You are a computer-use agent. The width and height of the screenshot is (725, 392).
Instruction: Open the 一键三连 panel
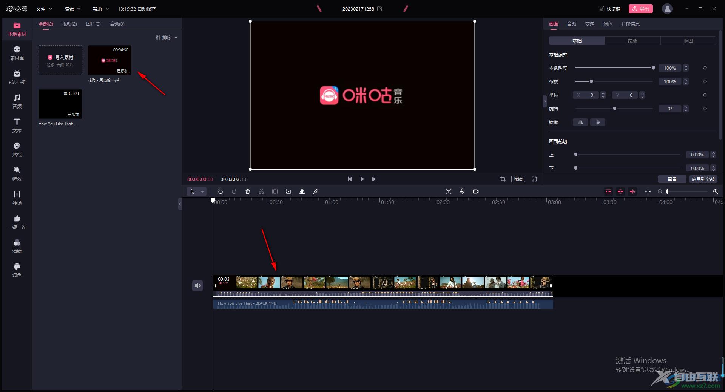[17, 222]
